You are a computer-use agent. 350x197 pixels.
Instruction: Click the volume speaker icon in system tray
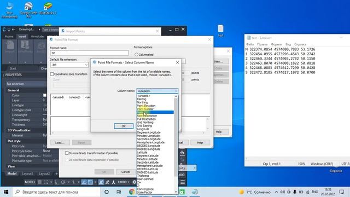283,192
